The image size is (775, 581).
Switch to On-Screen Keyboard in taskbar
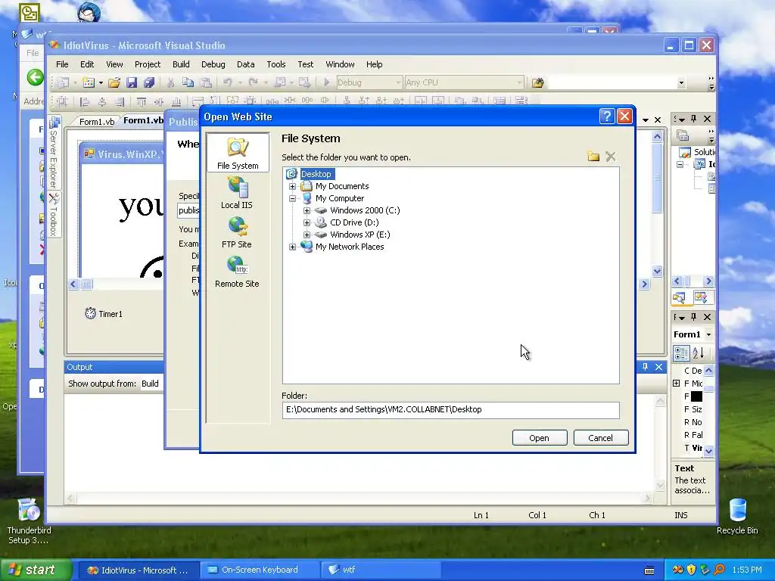260,570
